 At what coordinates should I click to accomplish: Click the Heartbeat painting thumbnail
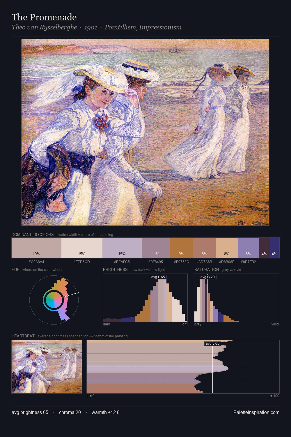(x=47, y=367)
